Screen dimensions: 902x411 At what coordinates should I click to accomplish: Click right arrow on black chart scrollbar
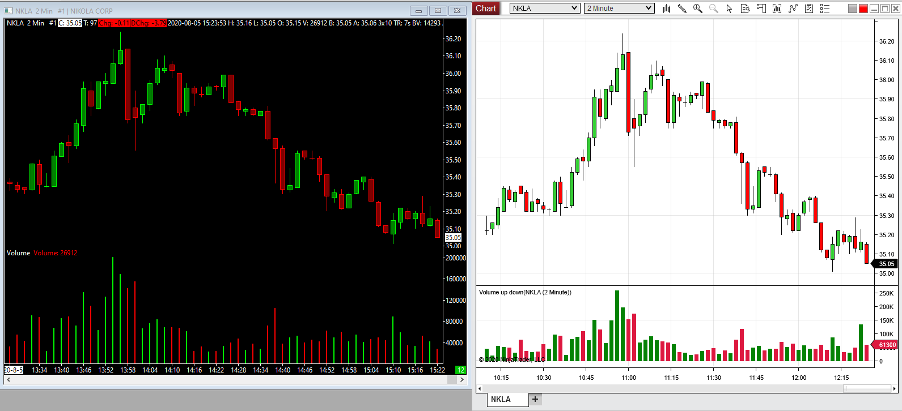click(x=462, y=379)
